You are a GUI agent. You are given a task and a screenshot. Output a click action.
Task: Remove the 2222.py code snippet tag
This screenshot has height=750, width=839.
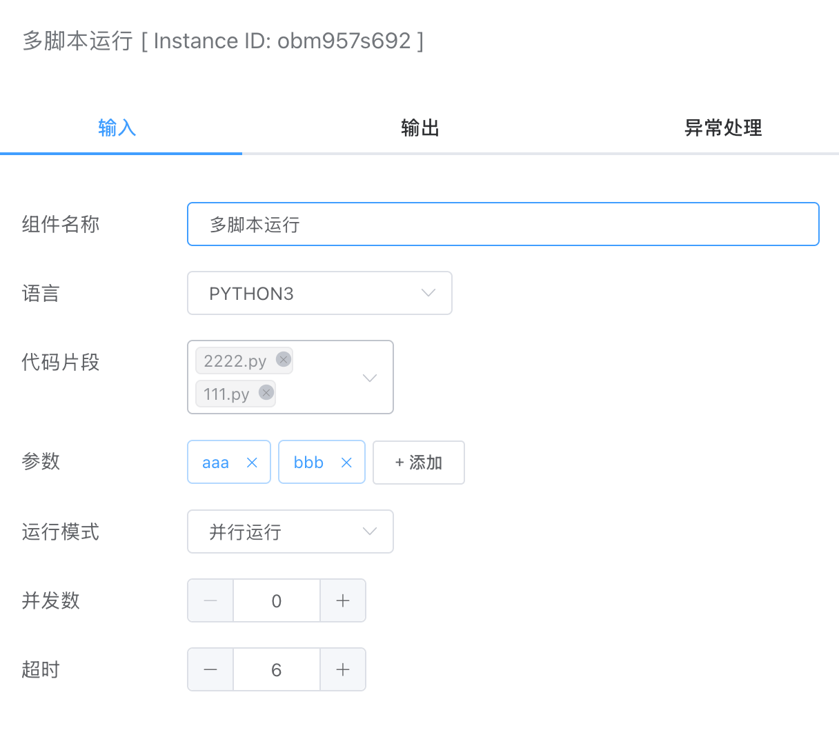pos(283,359)
